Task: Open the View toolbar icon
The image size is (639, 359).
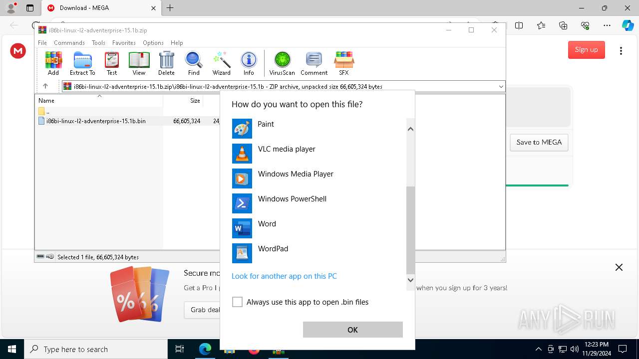Action: [x=139, y=63]
